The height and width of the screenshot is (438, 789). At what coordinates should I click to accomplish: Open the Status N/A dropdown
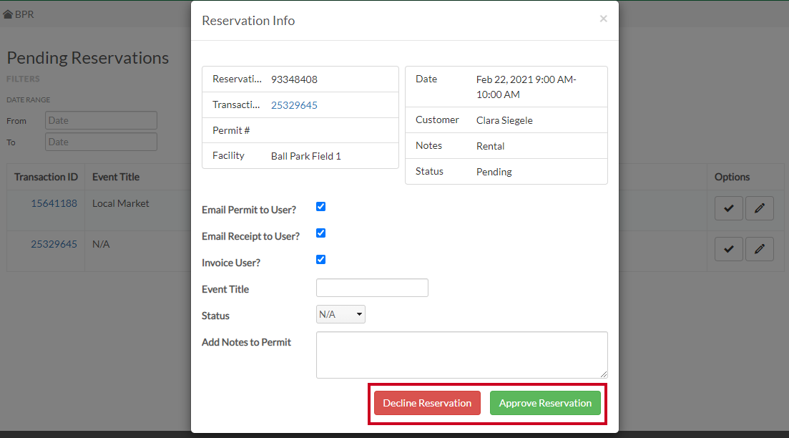[x=340, y=314]
